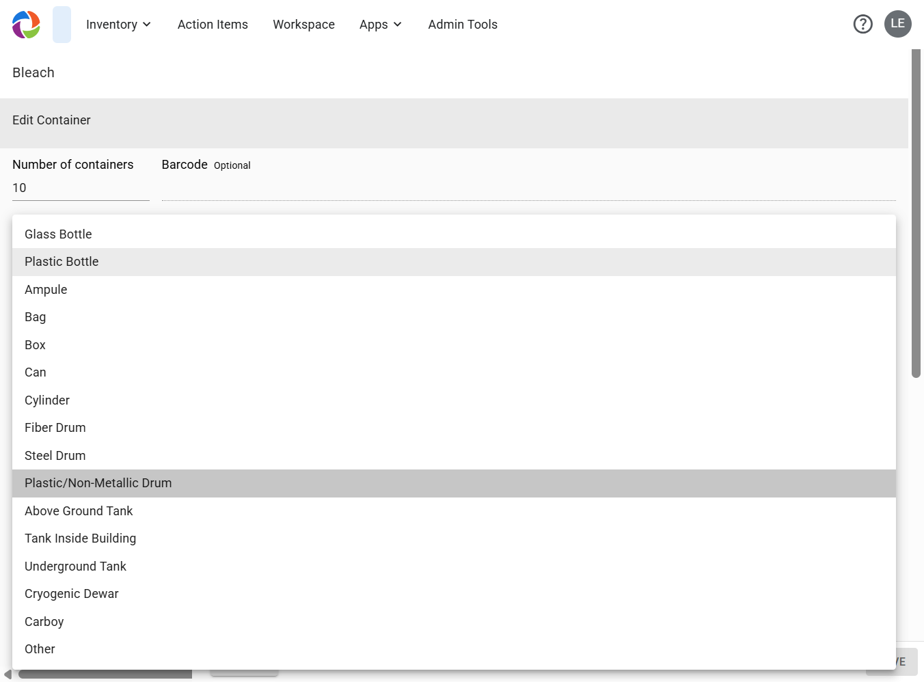Open the help question mark icon

coord(863,25)
